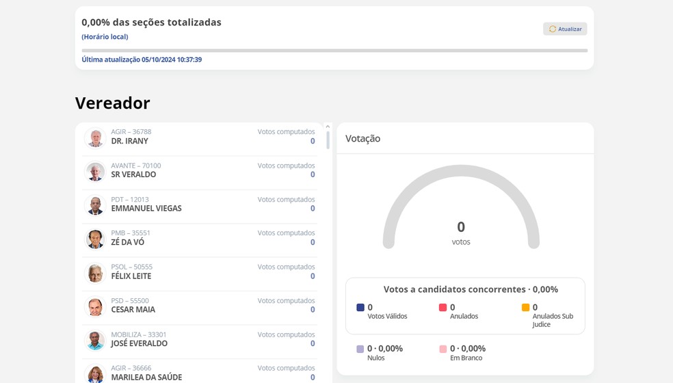Image resolution: width=673 pixels, height=383 pixels.
Task: Select EMMANUEL VIEGAS candidate photo
Action: tap(95, 205)
